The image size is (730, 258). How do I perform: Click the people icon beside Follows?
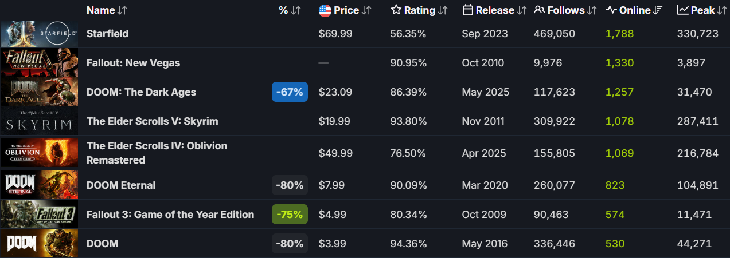tap(539, 10)
